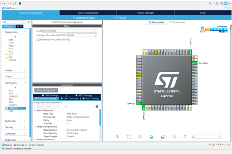Click the parameter list vertical scrollbar
232x154 pixels.
tap(100, 117)
